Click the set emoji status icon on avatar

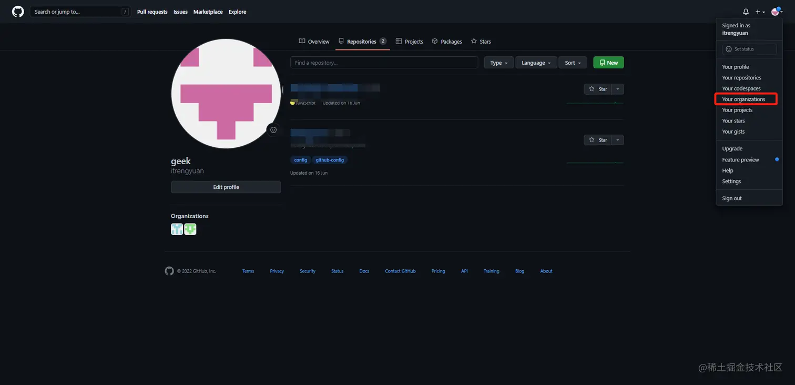pyautogui.click(x=273, y=130)
